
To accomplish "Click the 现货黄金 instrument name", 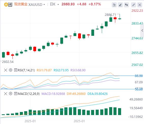I will point(21,4).
